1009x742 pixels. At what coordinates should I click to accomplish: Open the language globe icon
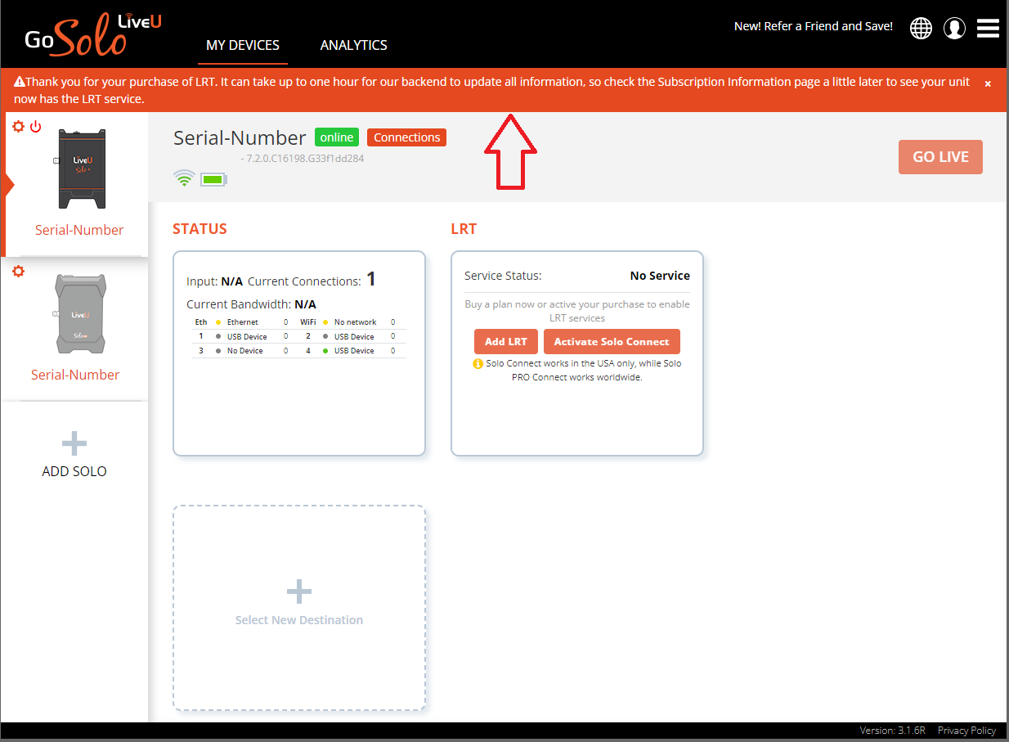pos(921,28)
